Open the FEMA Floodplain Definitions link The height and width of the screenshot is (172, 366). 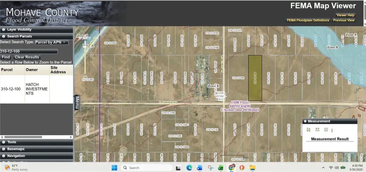point(308,20)
